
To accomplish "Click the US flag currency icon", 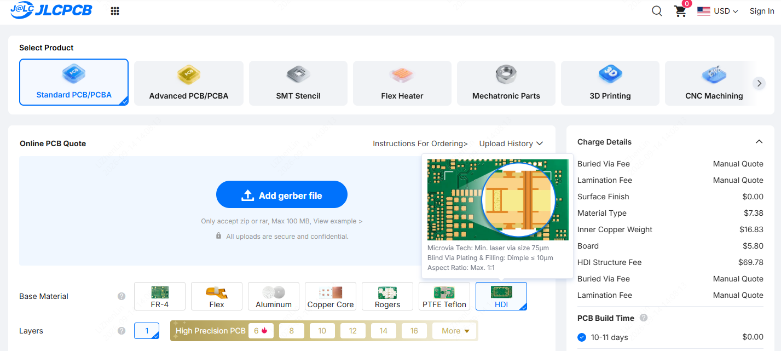I will (x=704, y=11).
